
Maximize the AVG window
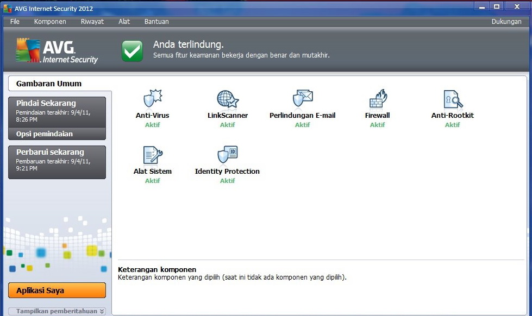click(x=496, y=7)
